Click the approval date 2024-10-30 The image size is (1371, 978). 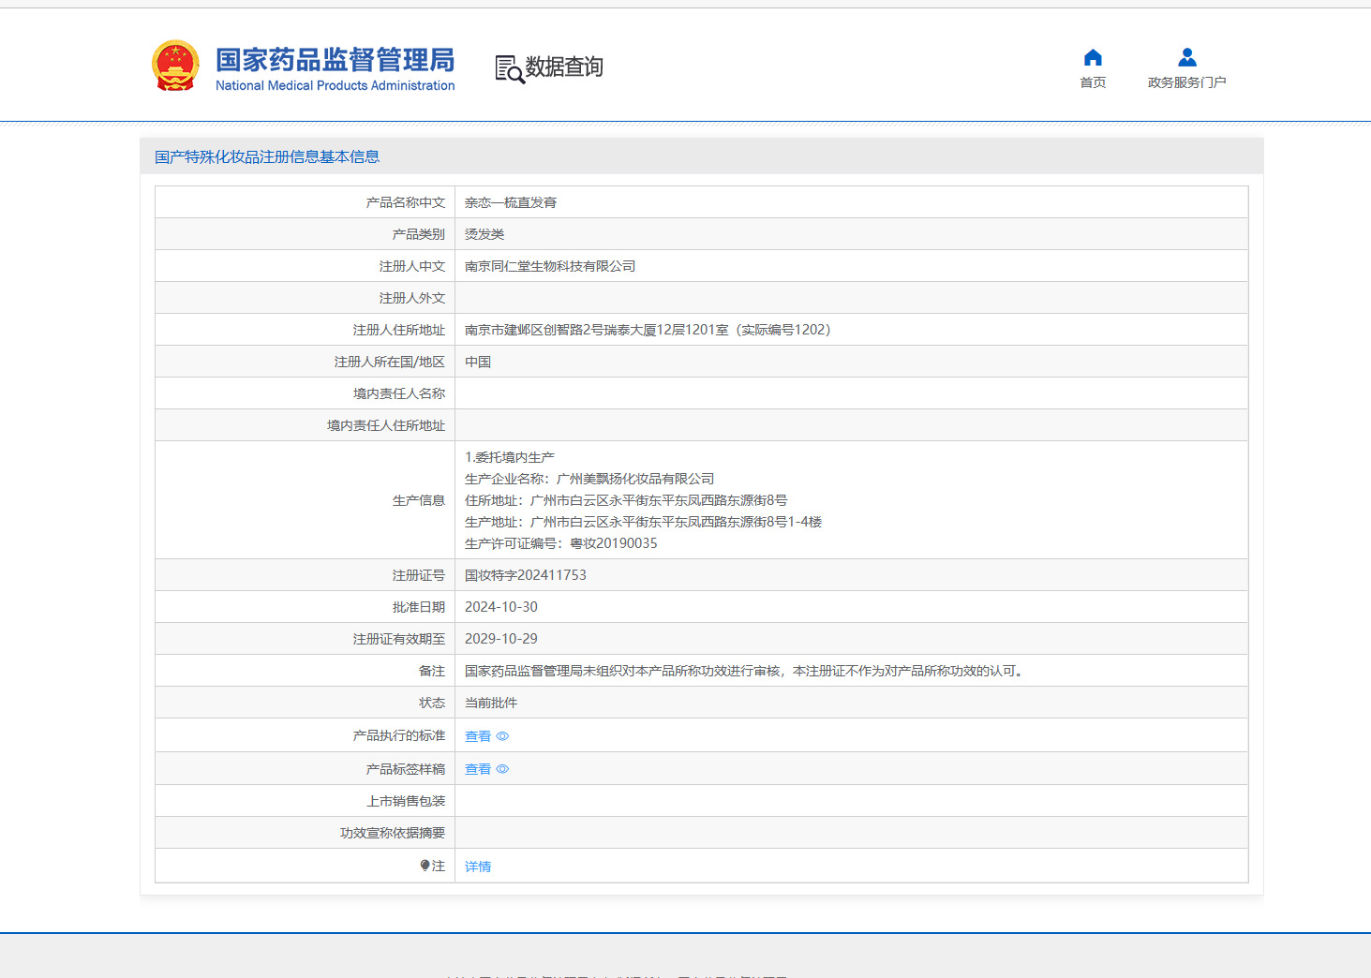[501, 607]
